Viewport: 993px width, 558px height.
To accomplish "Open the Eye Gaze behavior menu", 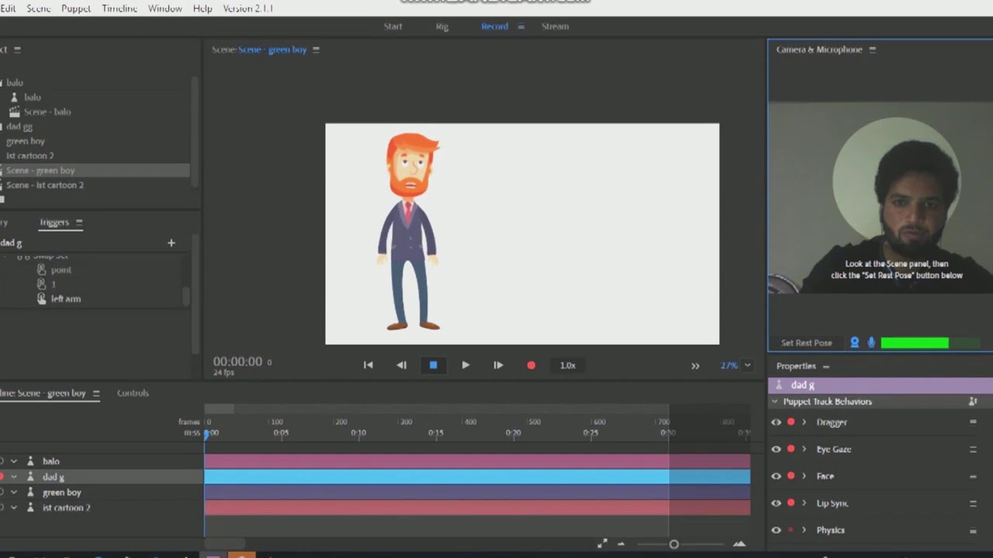I will pos(973,449).
